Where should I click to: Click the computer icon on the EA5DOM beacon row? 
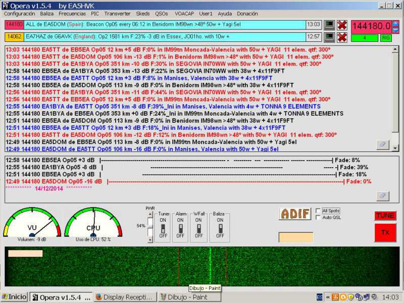[329, 25]
